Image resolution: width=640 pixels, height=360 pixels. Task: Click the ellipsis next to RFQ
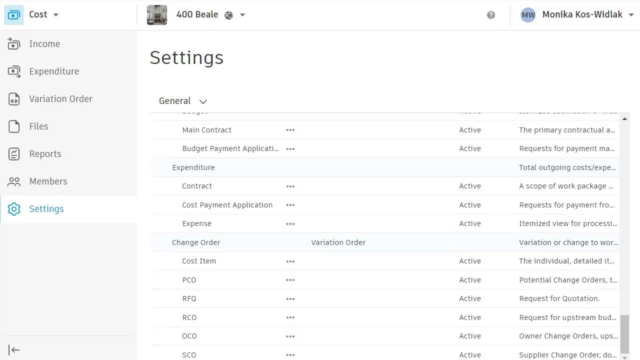pyautogui.click(x=290, y=298)
